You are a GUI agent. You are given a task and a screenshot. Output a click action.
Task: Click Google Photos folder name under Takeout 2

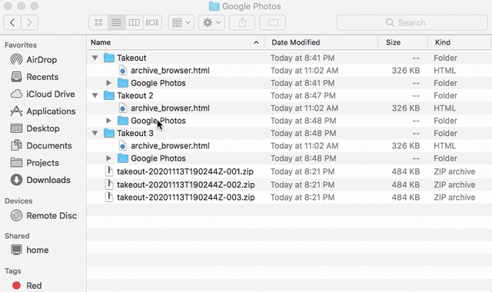pos(158,121)
